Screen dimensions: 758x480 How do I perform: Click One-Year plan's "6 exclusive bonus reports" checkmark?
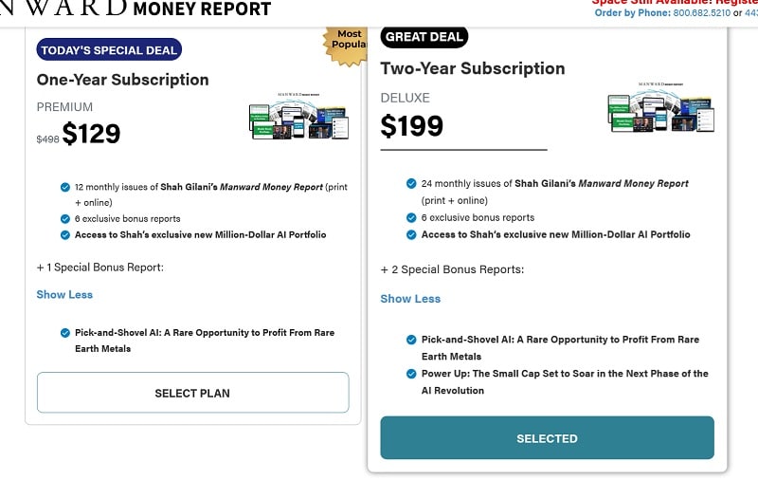click(x=64, y=218)
